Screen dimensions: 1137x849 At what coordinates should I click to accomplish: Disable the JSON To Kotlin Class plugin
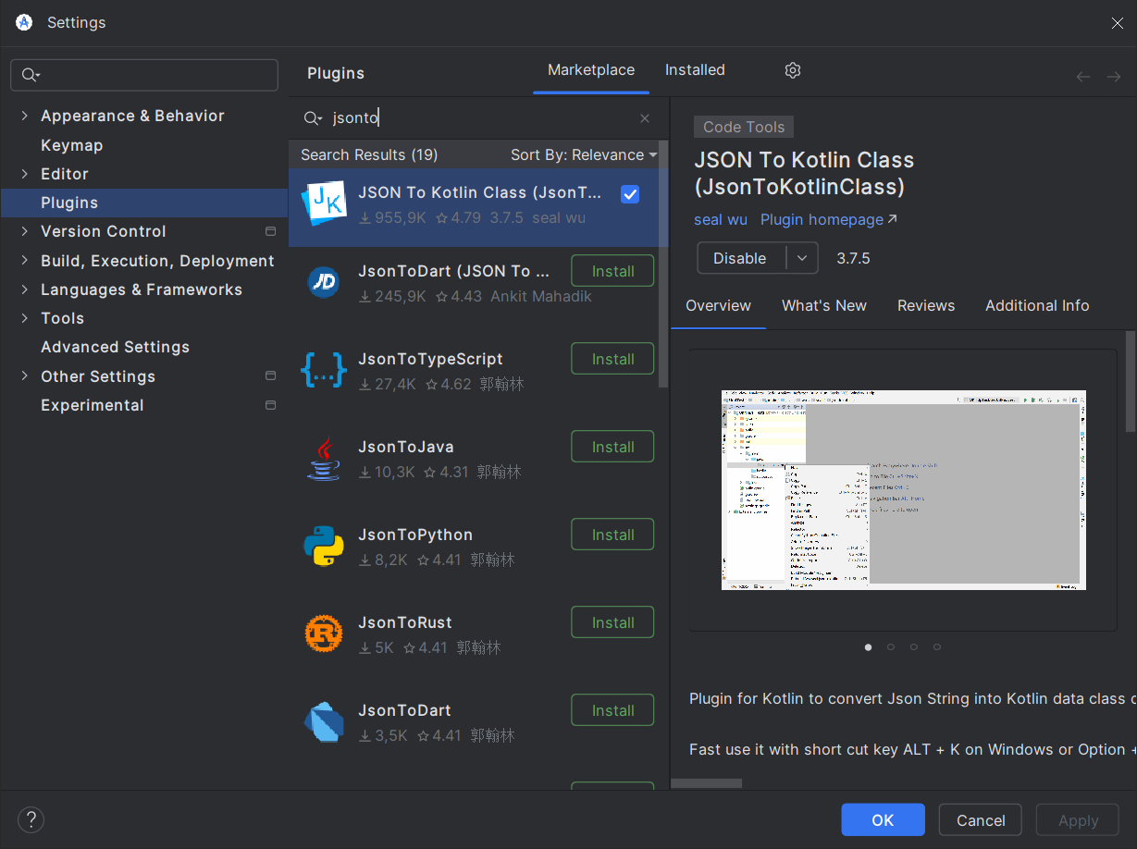coord(740,258)
